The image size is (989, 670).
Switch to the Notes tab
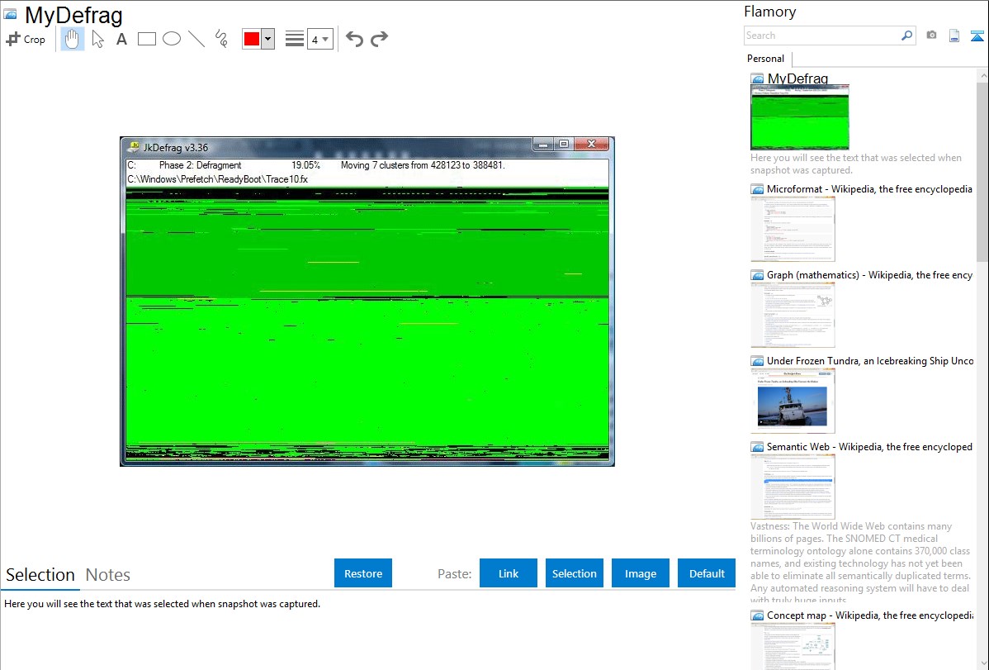[x=108, y=575]
